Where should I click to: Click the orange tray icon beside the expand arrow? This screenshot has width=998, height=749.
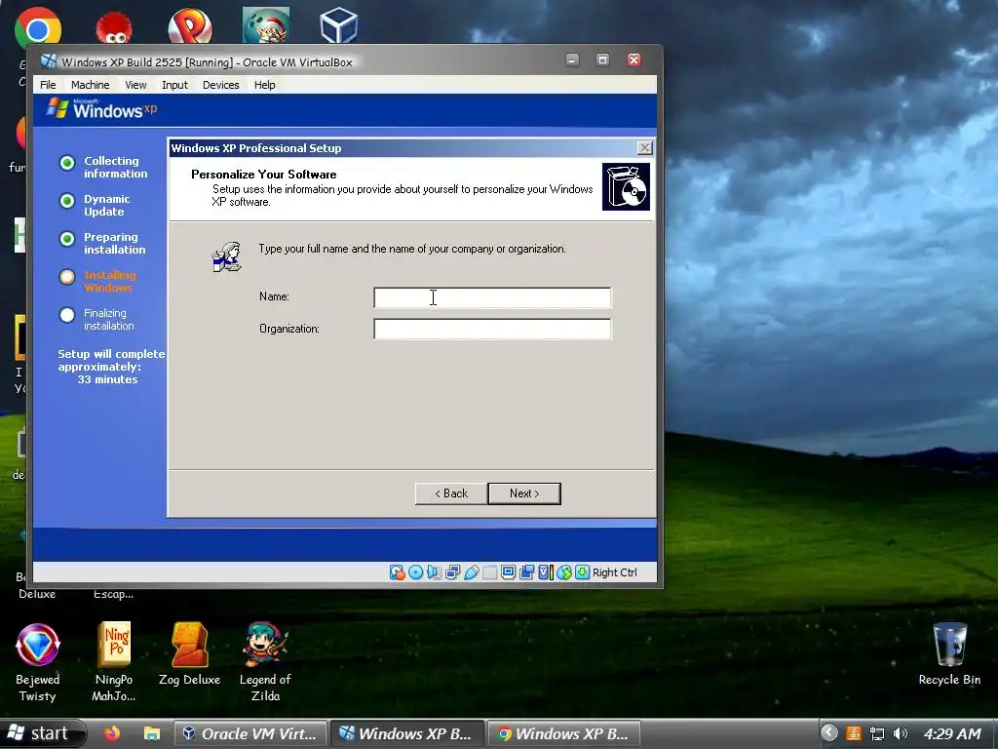point(854,733)
